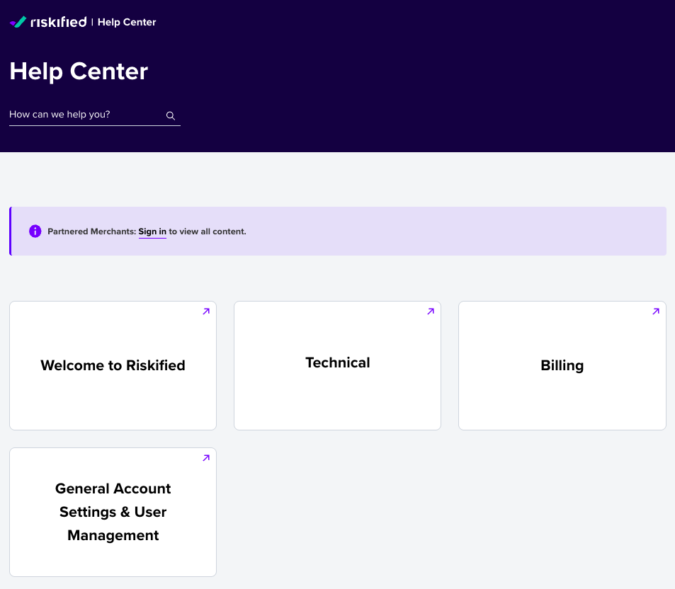Open General Account Settings & User Management

pos(113,512)
